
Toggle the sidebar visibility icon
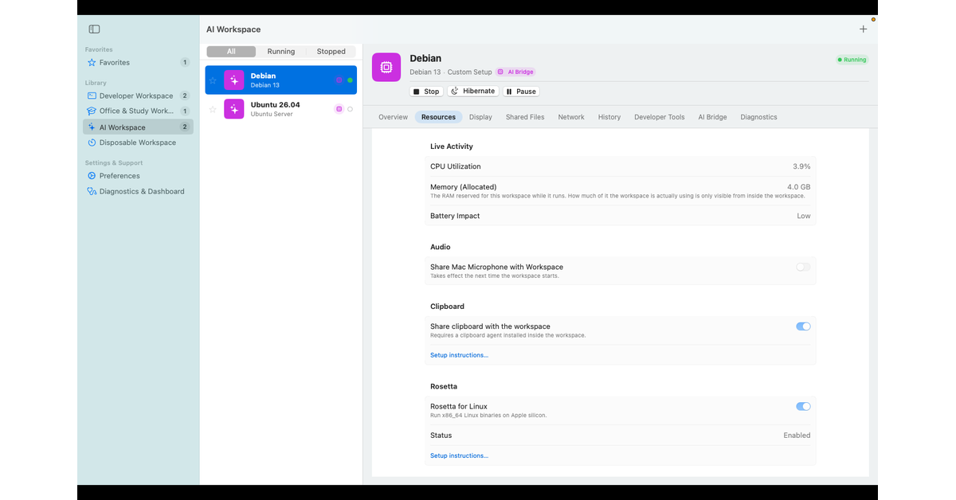pyautogui.click(x=94, y=29)
